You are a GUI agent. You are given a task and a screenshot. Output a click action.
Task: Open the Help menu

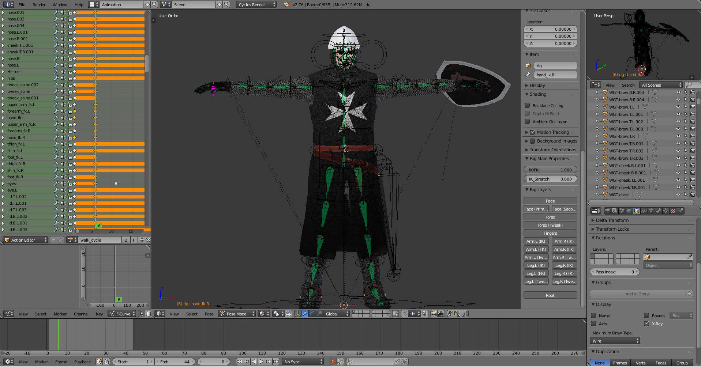79,5
